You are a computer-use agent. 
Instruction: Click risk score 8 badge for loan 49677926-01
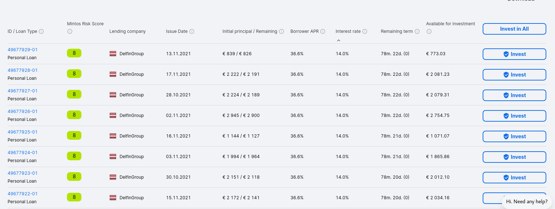click(74, 115)
